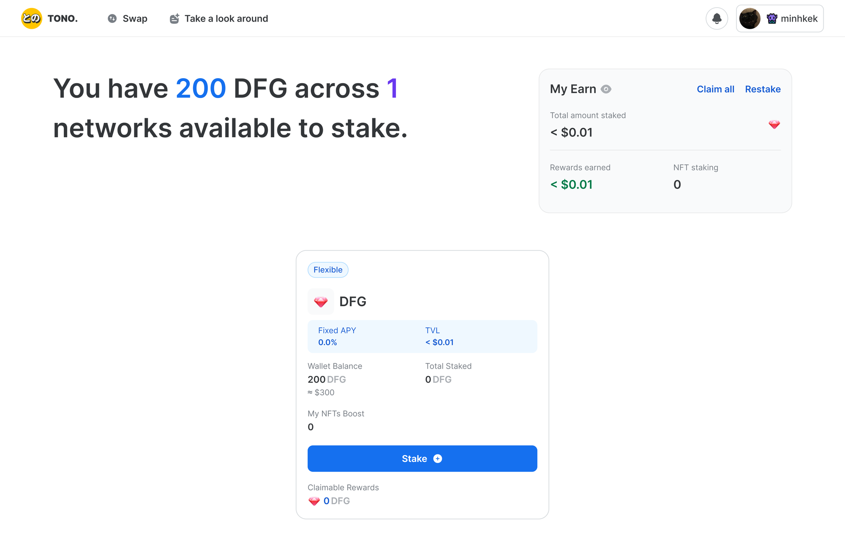The image size is (845, 549).
Task: Click the plus icon on Stake button
Action: click(x=438, y=459)
